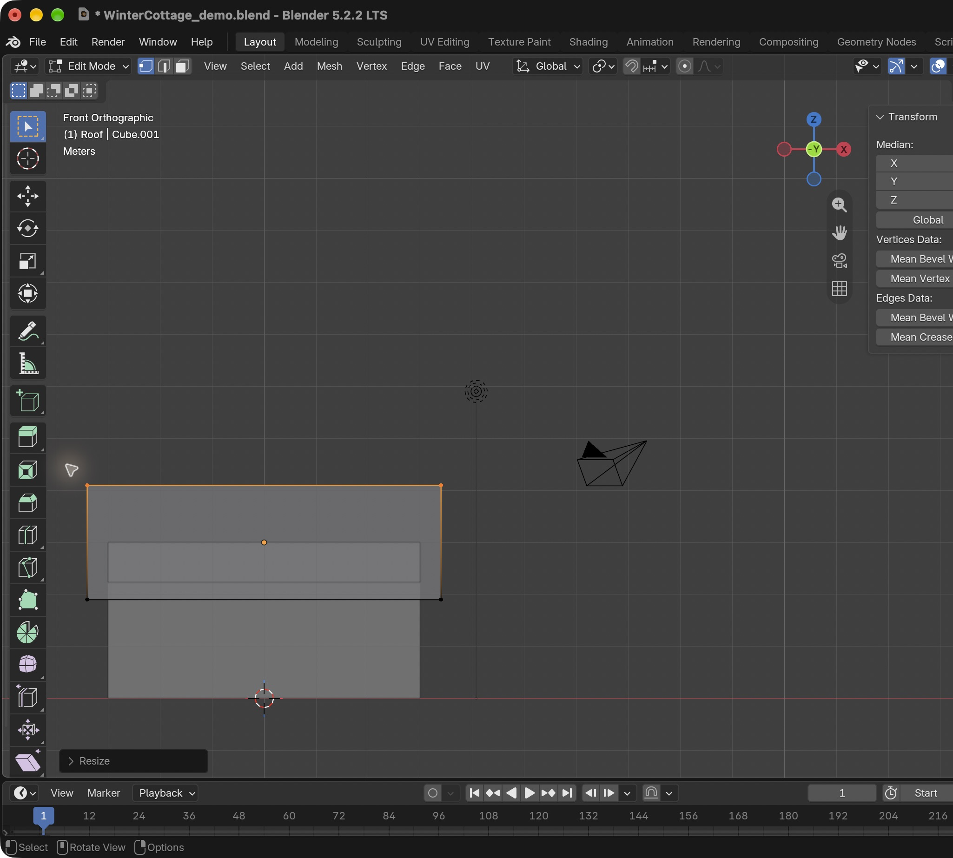The height and width of the screenshot is (858, 953).
Task: Toggle the camera view icon
Action: [x=840, y=261]
